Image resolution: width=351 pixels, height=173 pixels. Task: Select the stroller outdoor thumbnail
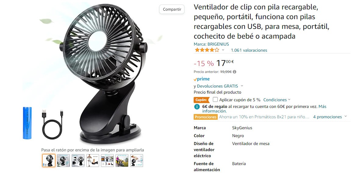coord(122,161)
